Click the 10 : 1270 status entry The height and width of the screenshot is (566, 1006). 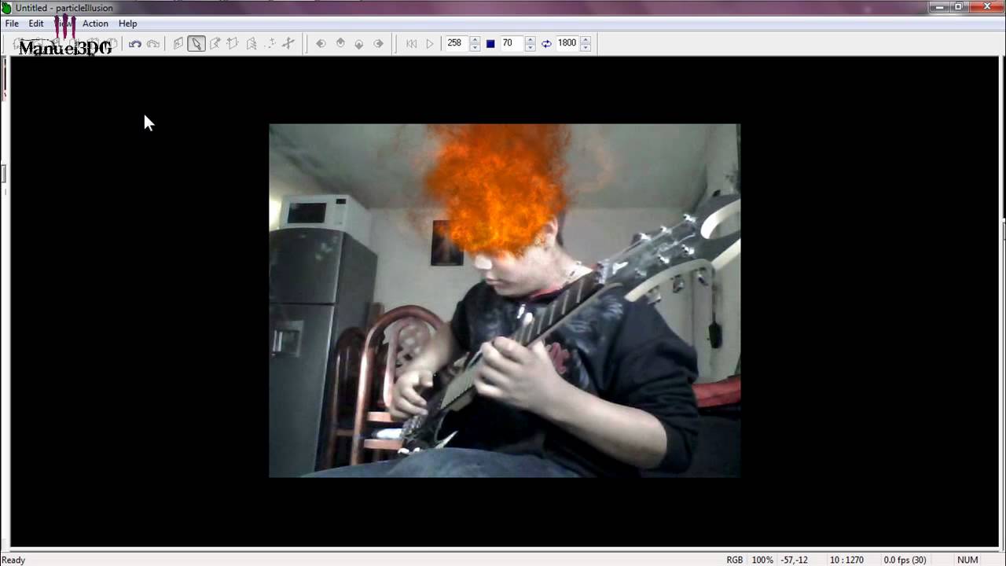point(846,560)
